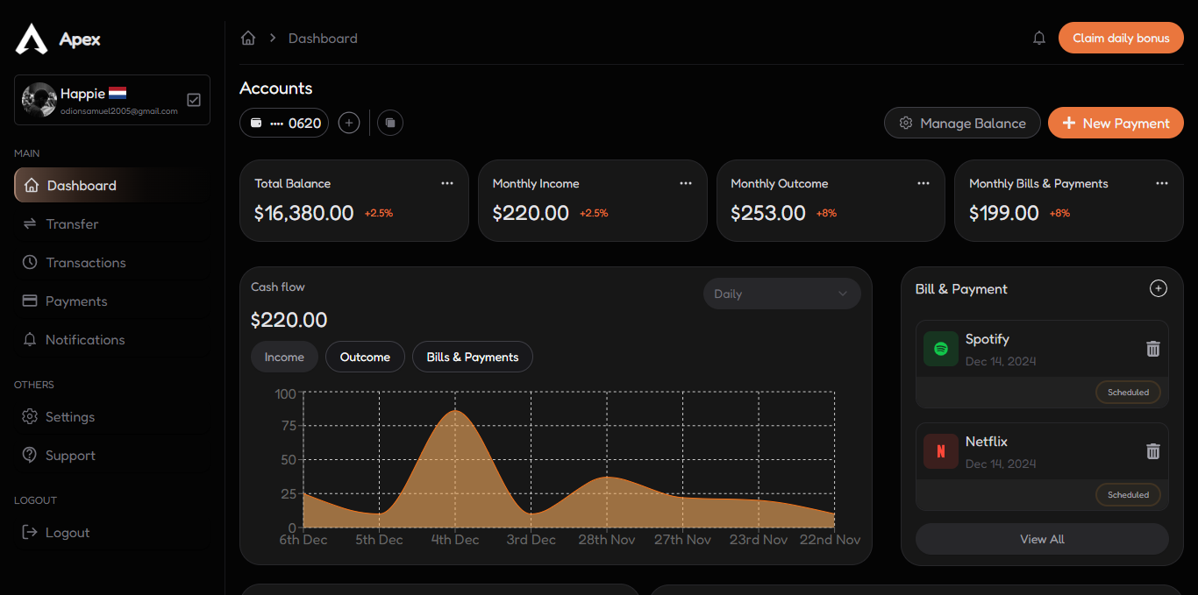This screenshot has width=1198, height=595.
Task: Click the Dashboard breadcrumb text
Action: pyautogui.click(x=323, y=38)
